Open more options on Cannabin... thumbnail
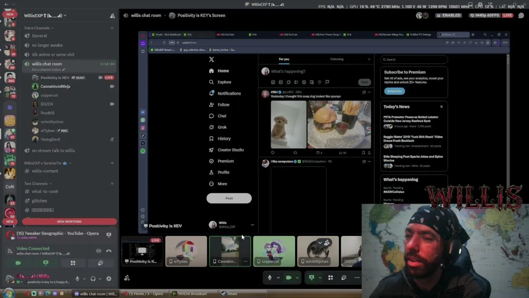Image resolution: width=529 pixels, height=298 pixels. (x=245, y=261)
